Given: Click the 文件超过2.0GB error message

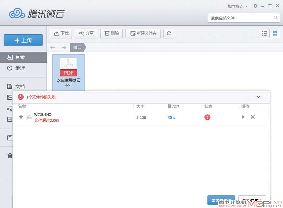Looking at the screenshot, I should [x=47, y=120].
